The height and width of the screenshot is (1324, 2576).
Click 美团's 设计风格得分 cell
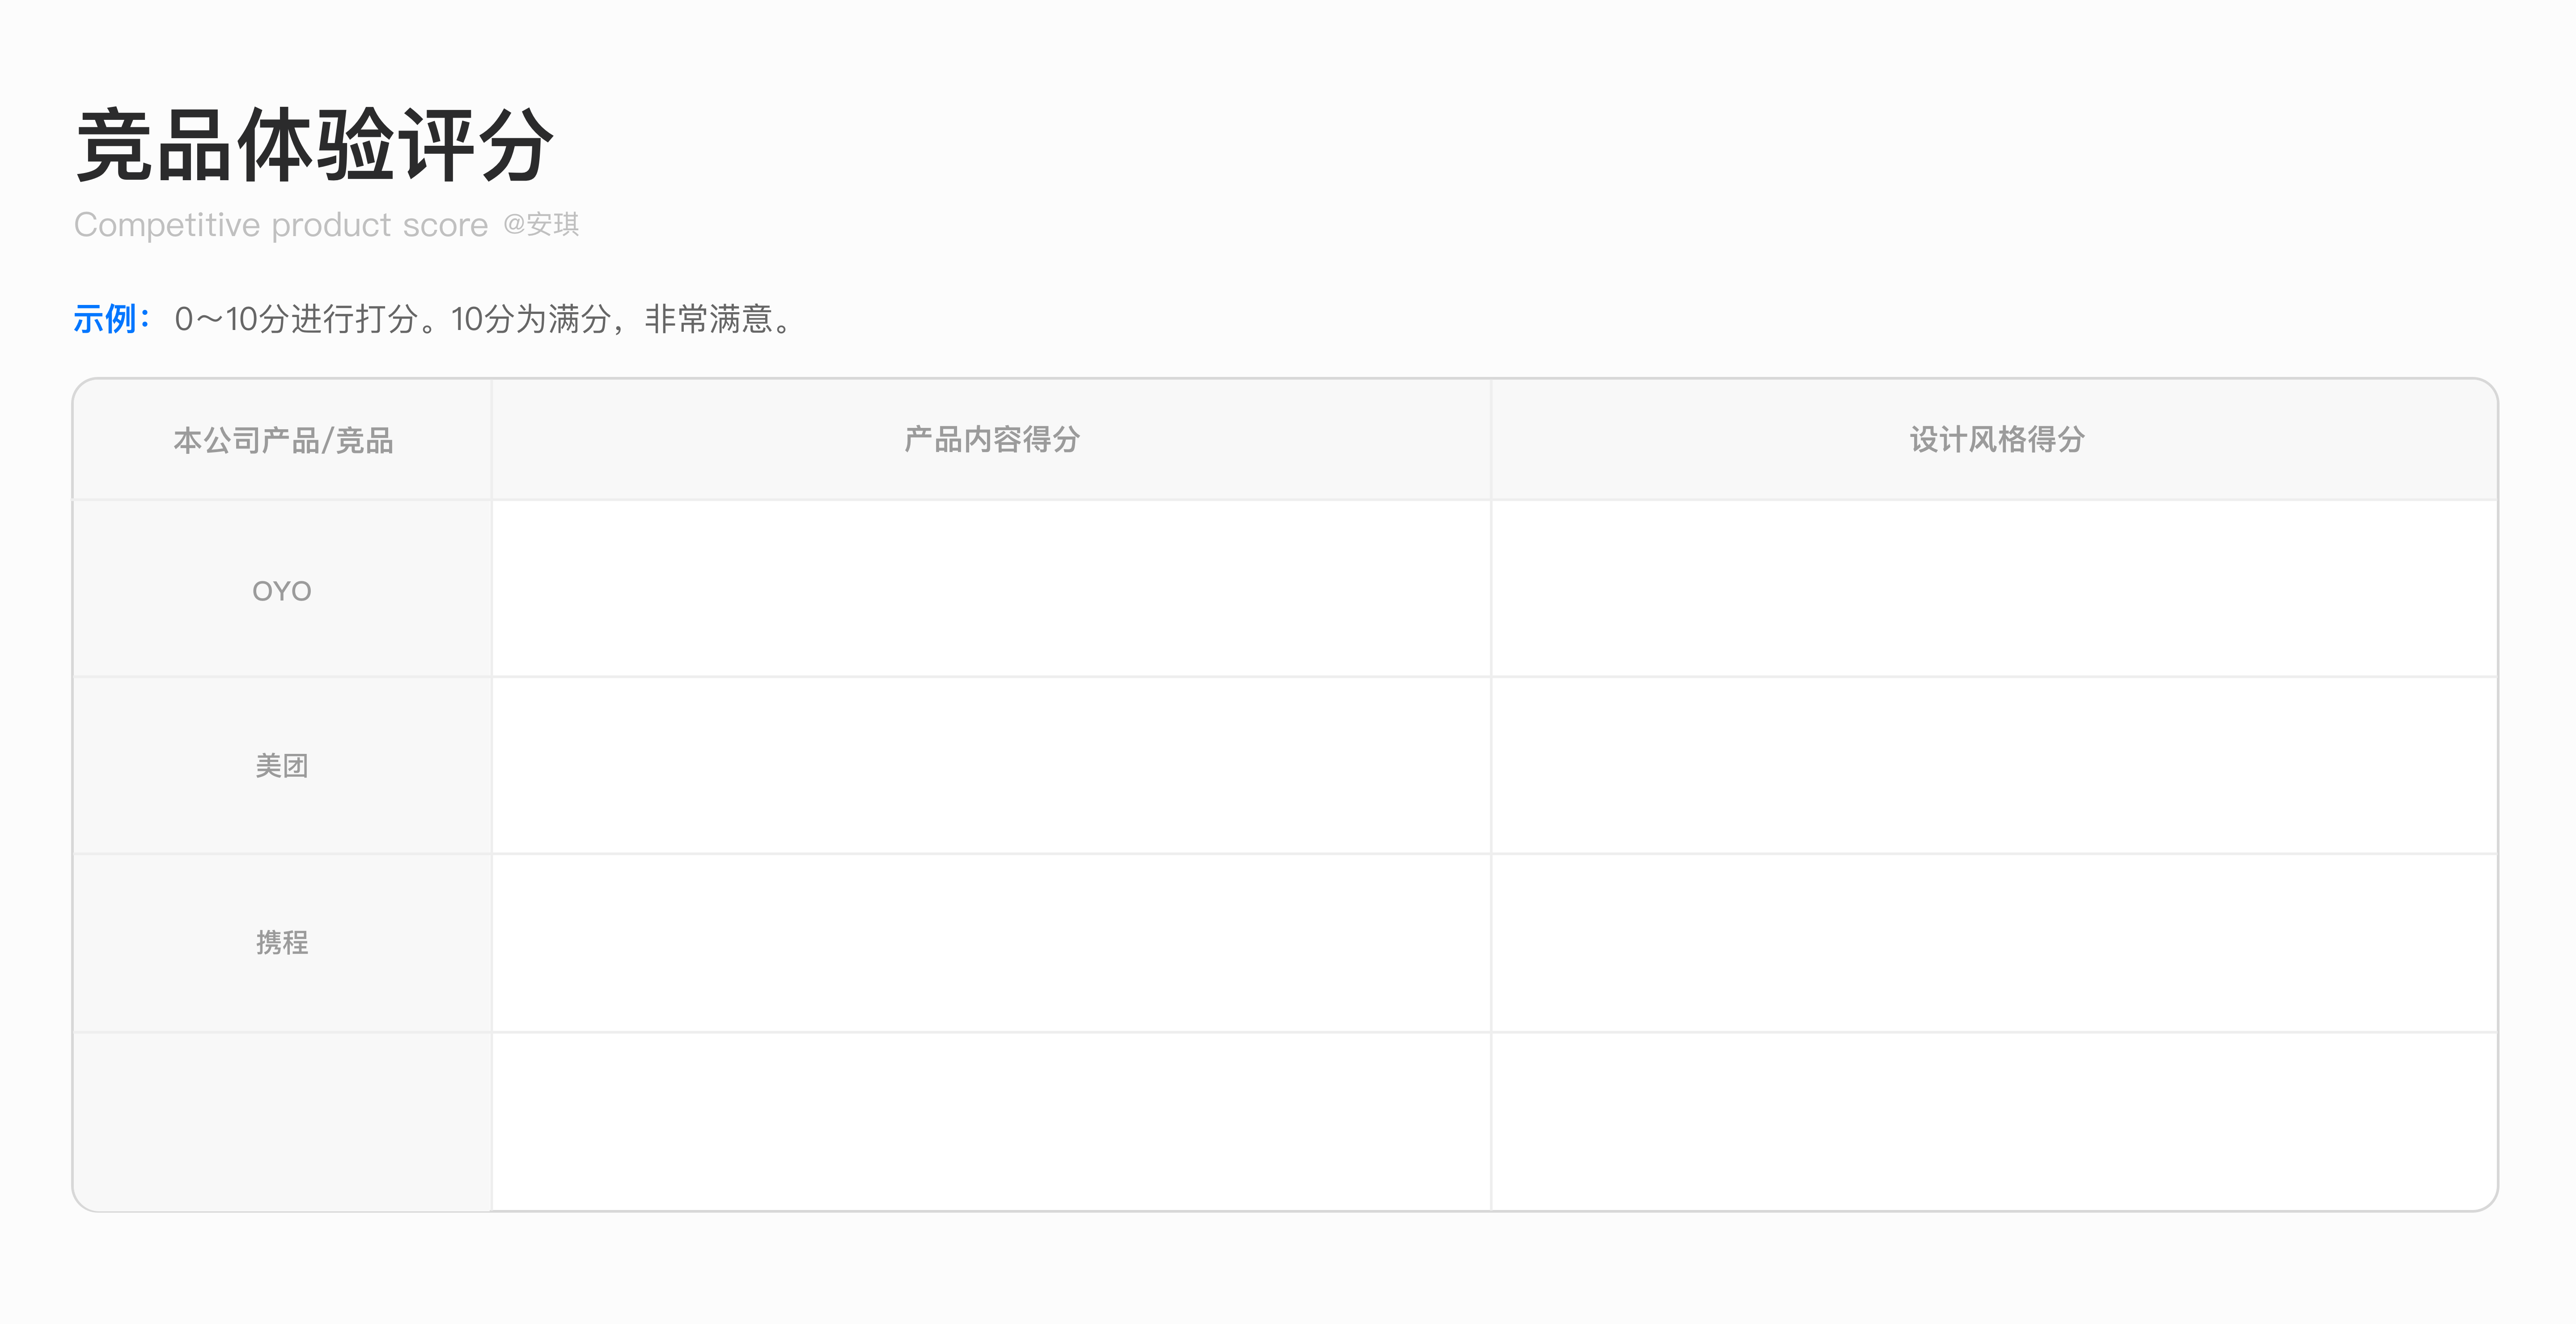(x=1994, y=766)
